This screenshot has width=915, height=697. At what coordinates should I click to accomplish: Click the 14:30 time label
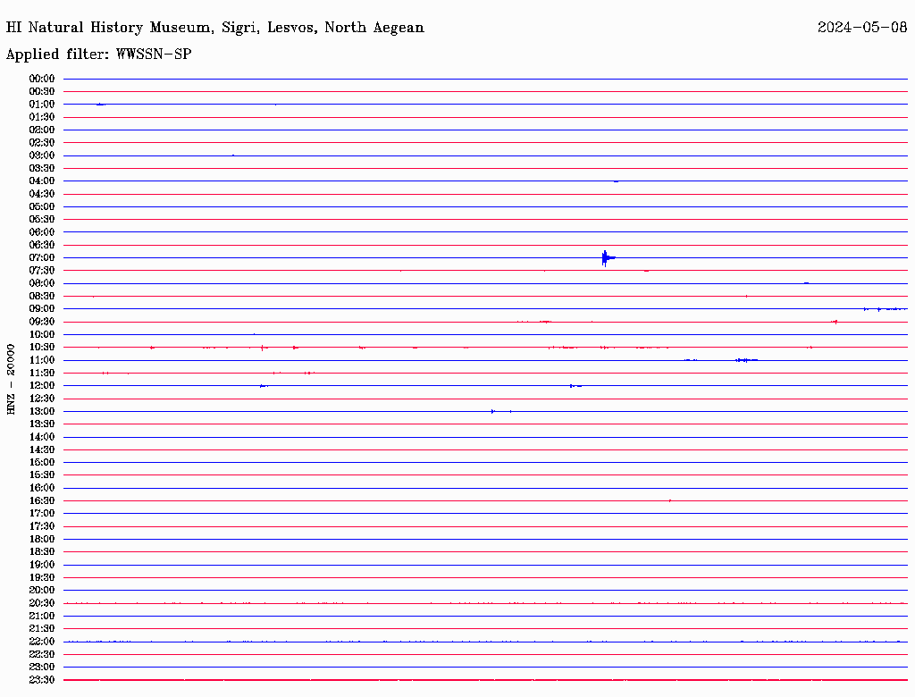point(42,449)
